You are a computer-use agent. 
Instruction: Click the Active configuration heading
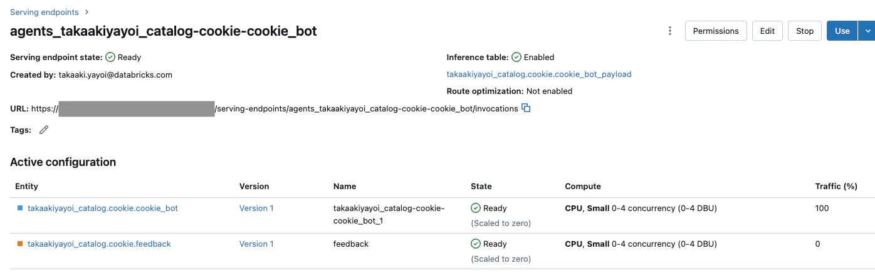(63, 162)
